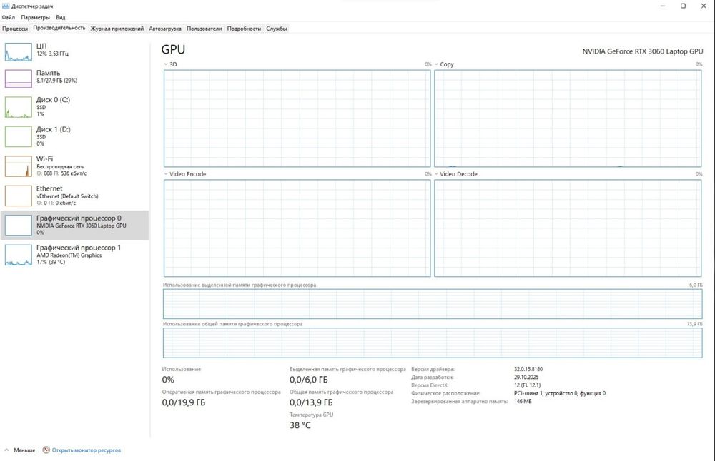Close the Task Manager window
Screen dimensions: 715x461
704,6
